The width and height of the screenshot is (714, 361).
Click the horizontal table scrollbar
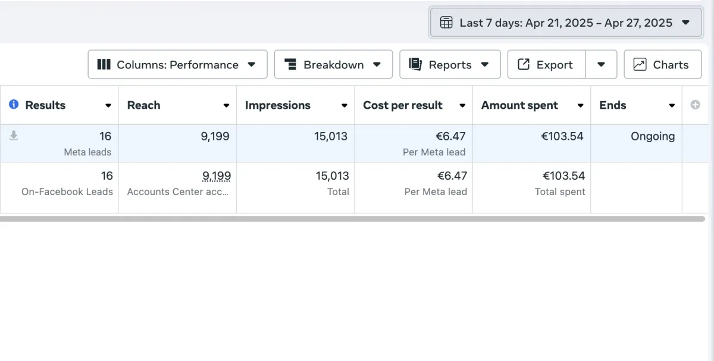point(352,219)
